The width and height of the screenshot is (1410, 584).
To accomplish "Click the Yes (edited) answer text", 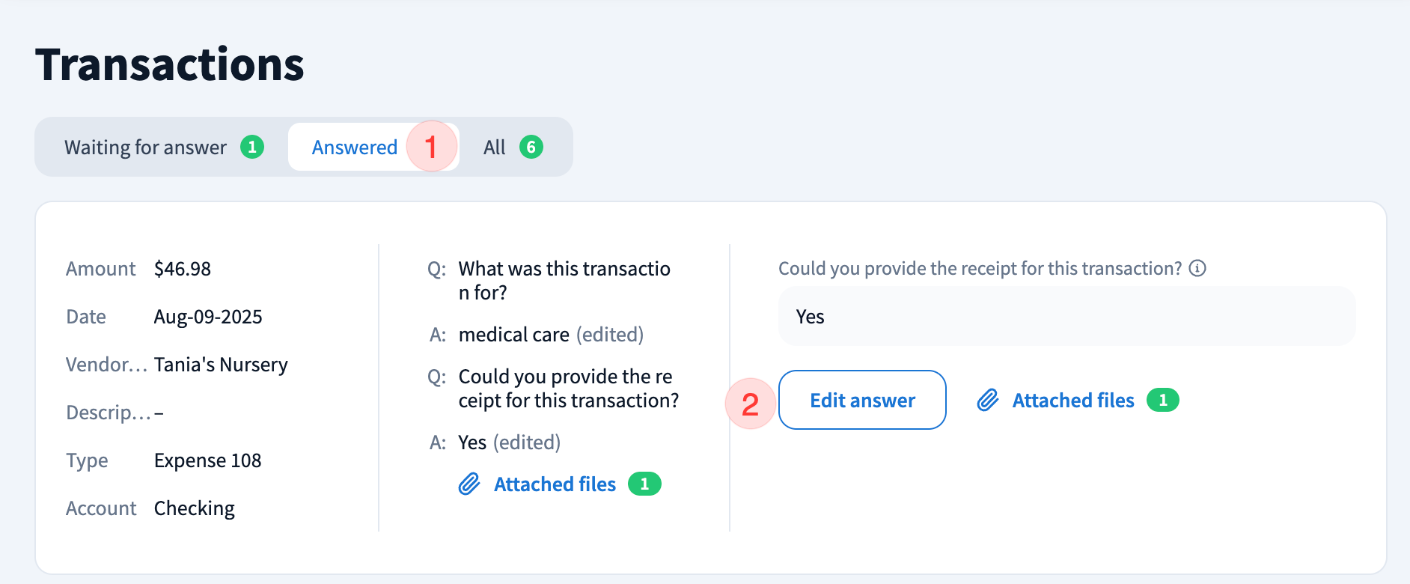I will pos(509,442).
